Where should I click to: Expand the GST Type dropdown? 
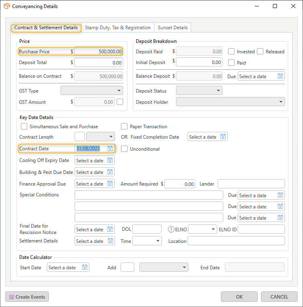coord(92,91)
